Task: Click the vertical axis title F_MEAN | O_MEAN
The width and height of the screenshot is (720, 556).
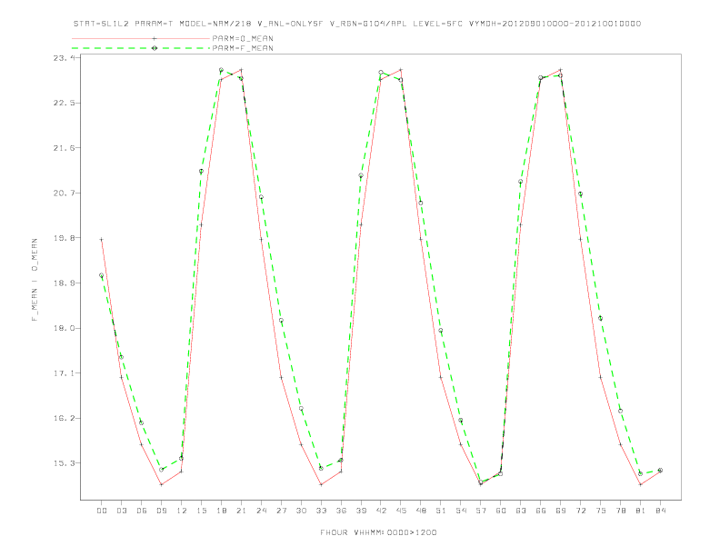Action: (35, 280)
